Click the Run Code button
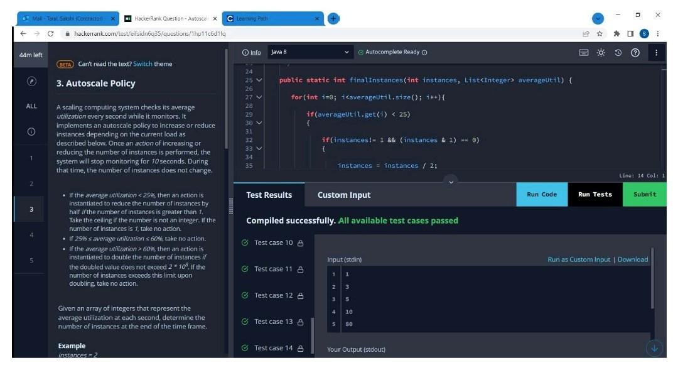 pos(542,194)
